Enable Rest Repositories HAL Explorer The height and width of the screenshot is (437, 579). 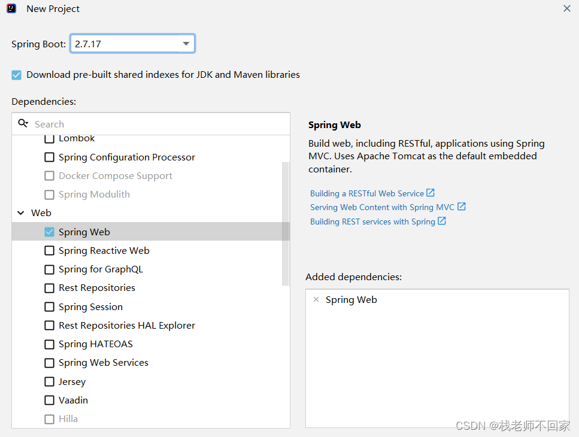(x=49, y=326)
